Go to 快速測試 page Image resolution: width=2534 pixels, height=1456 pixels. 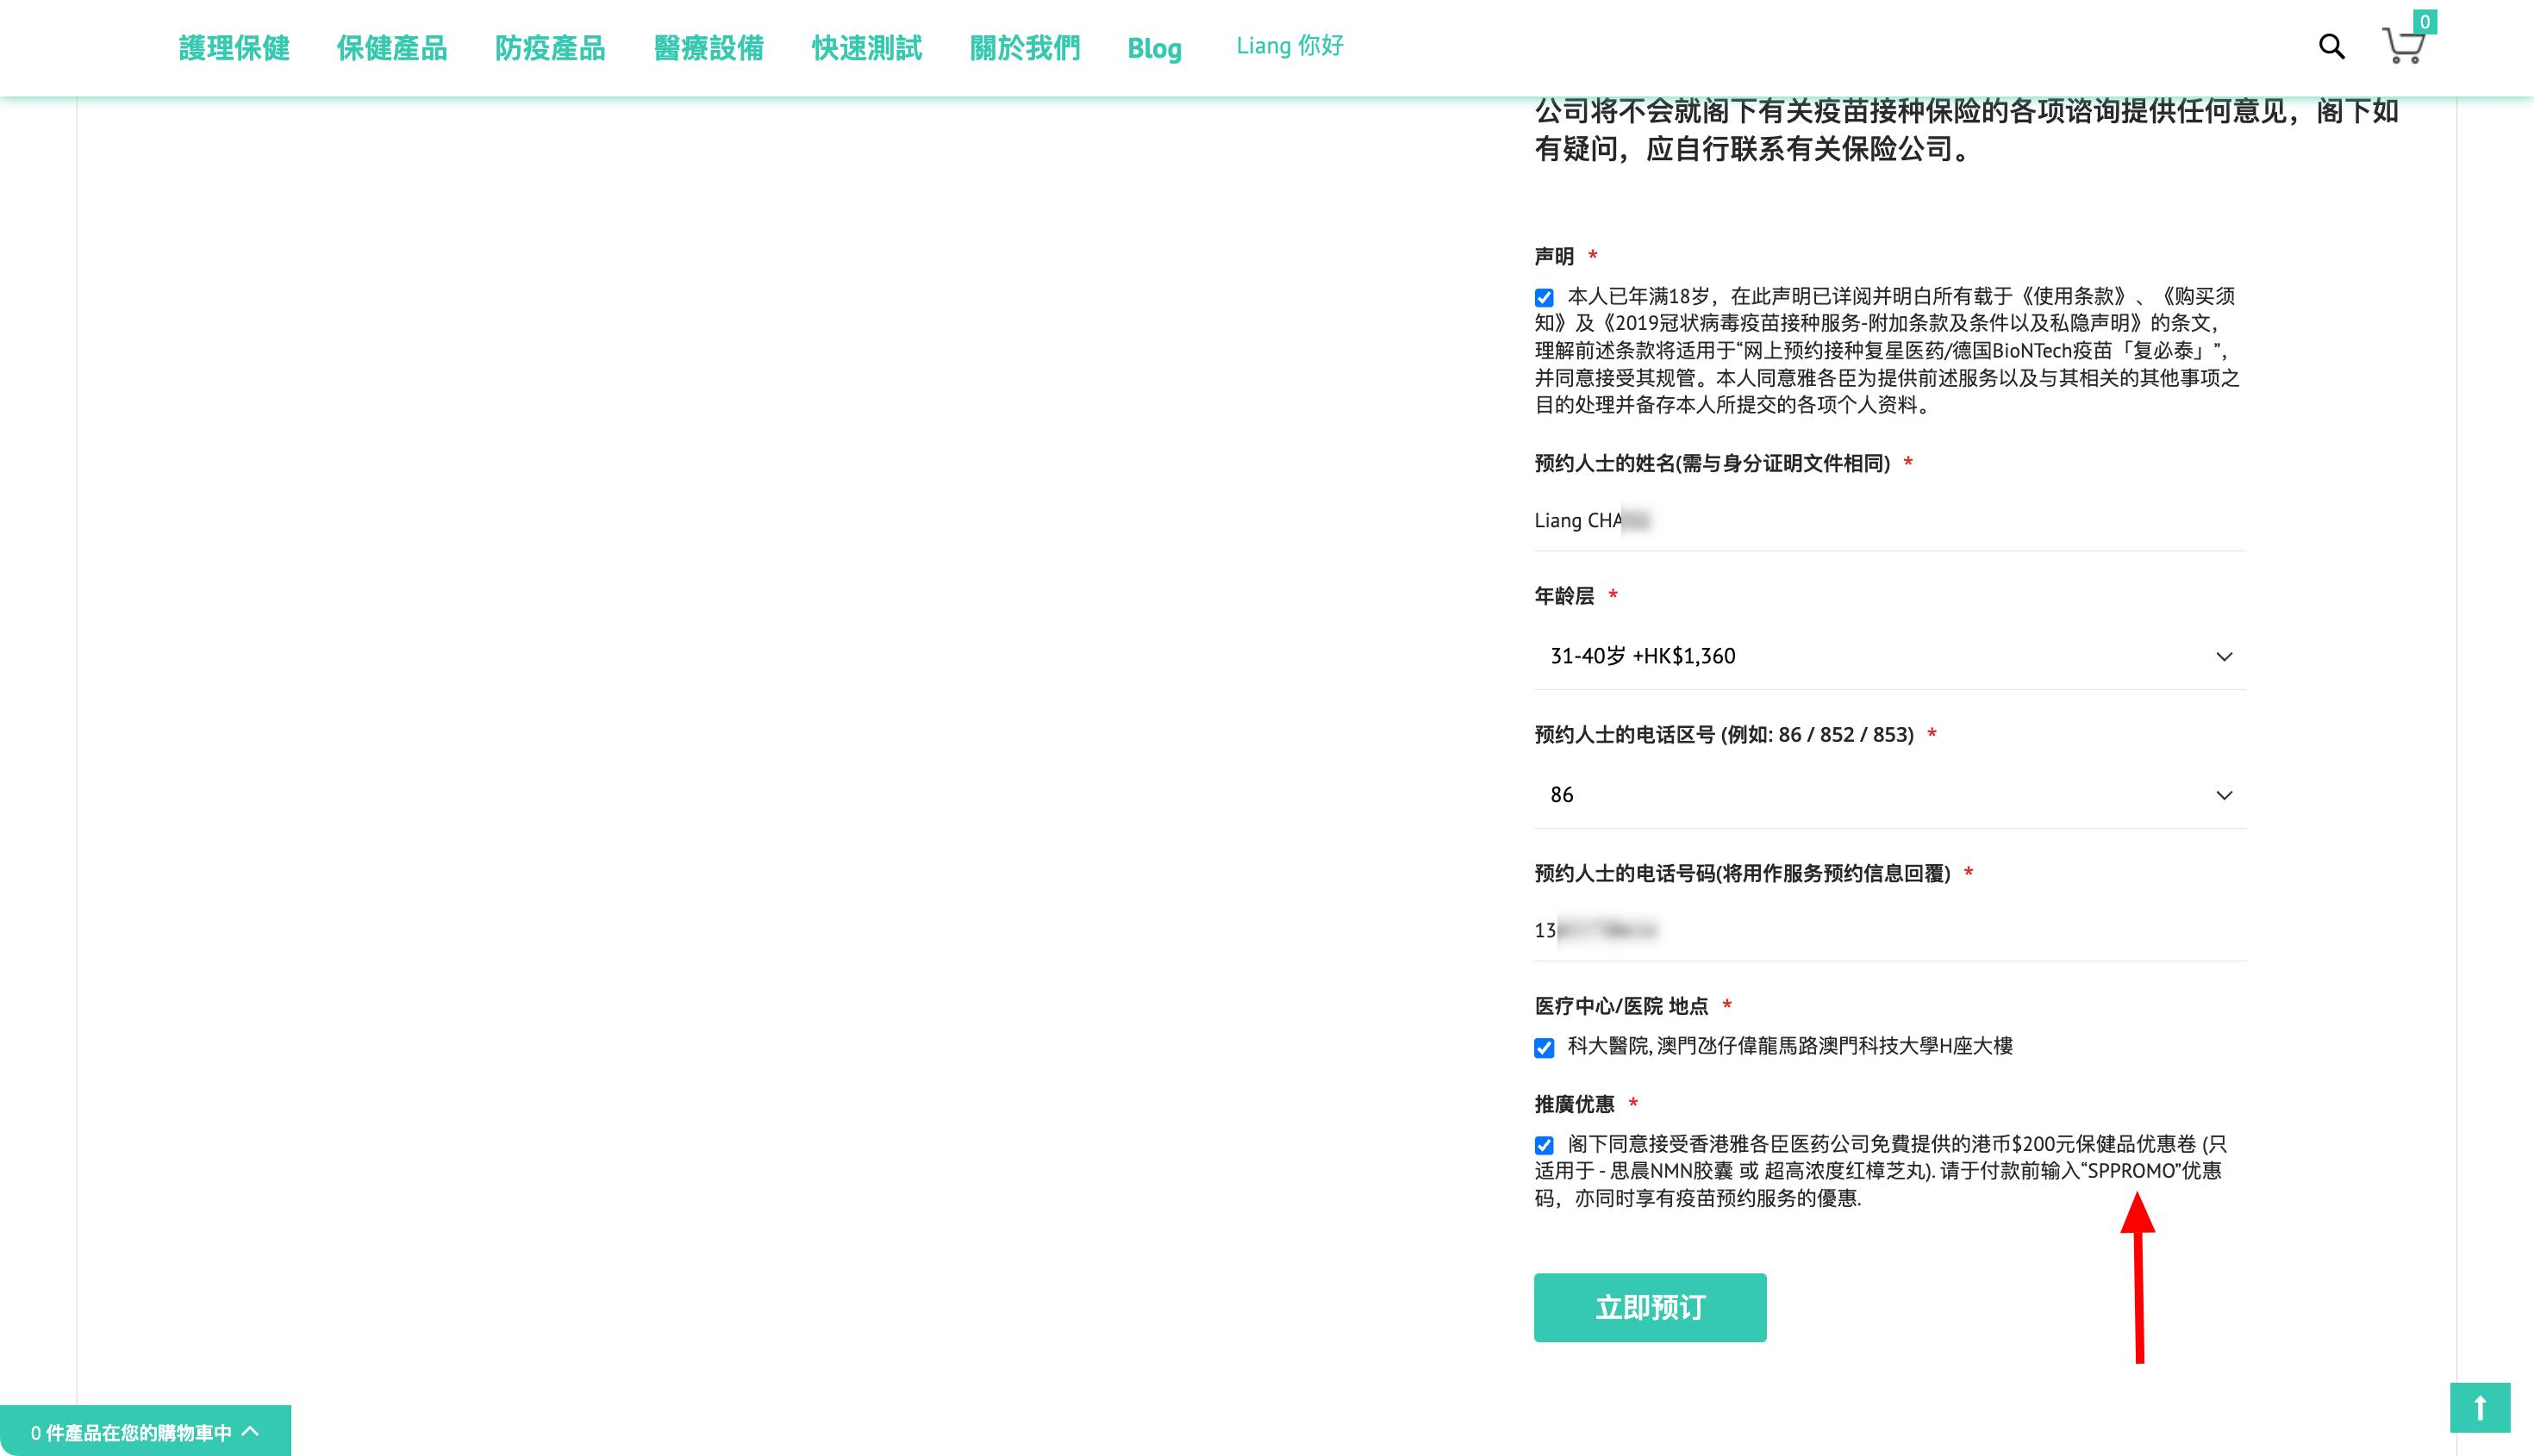pos(867,48)
